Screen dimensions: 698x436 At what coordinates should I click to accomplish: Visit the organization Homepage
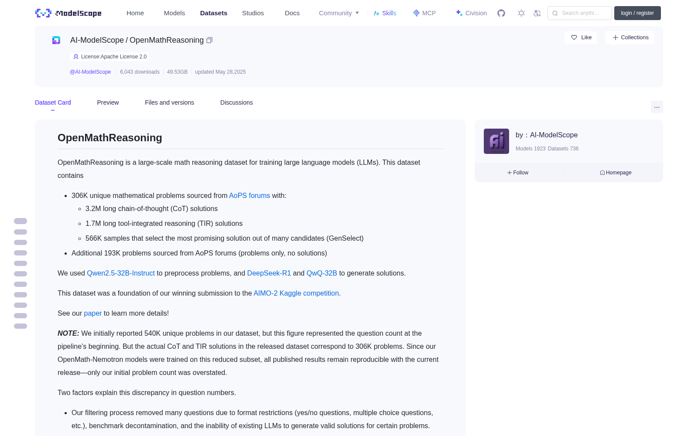point(616,173)
